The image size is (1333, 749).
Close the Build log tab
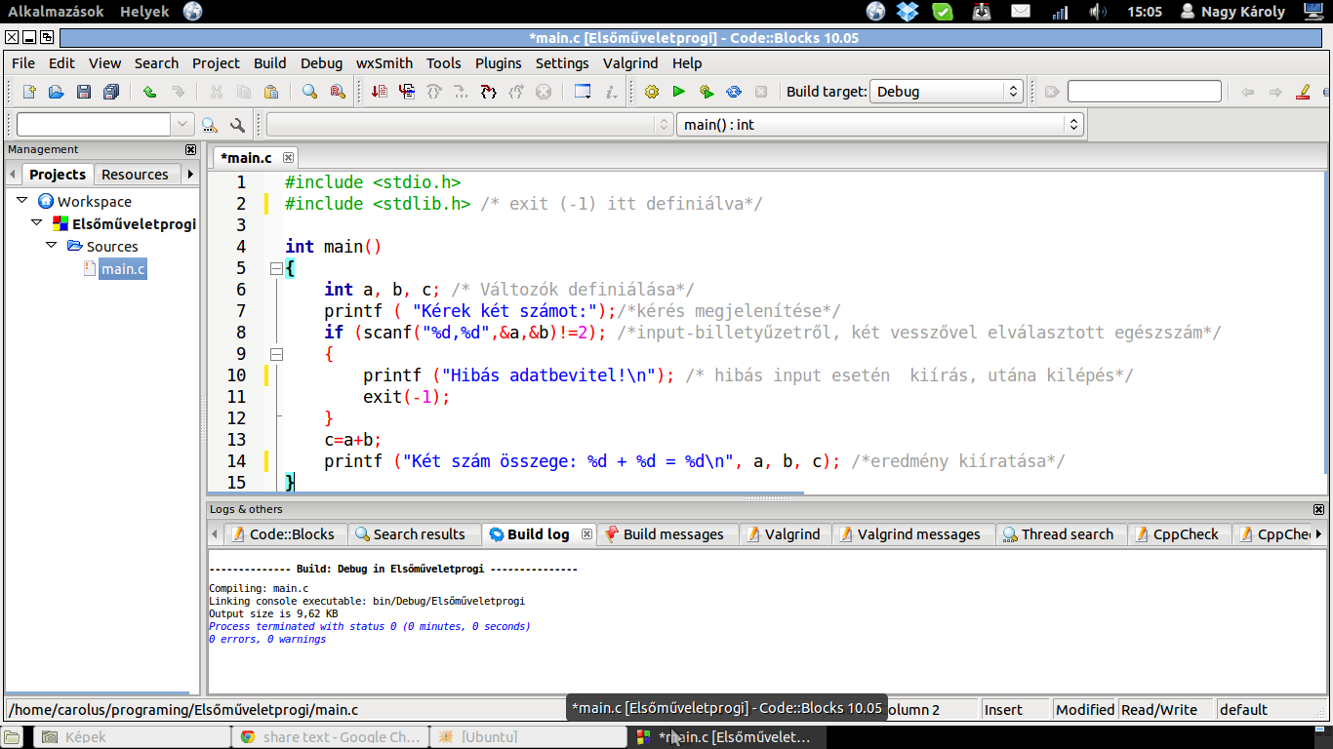tap(586, 534)
